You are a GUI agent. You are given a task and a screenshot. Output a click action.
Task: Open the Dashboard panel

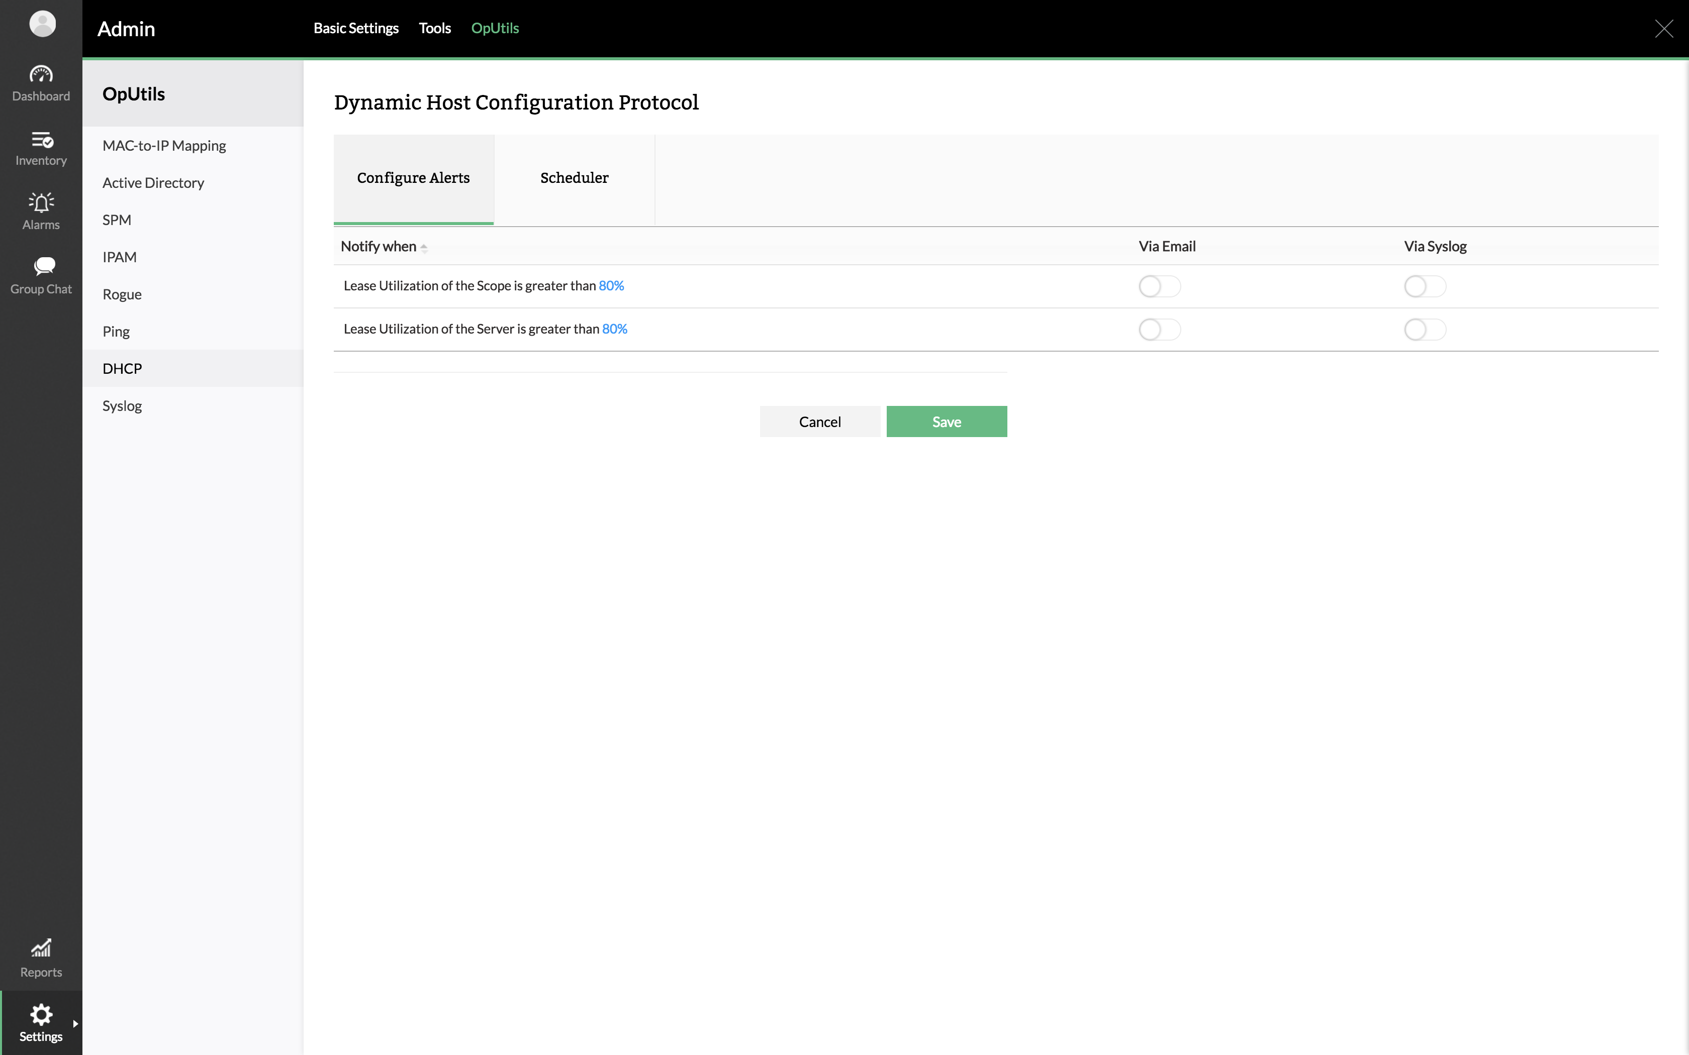pyautogui.click(x=41, y=83)
